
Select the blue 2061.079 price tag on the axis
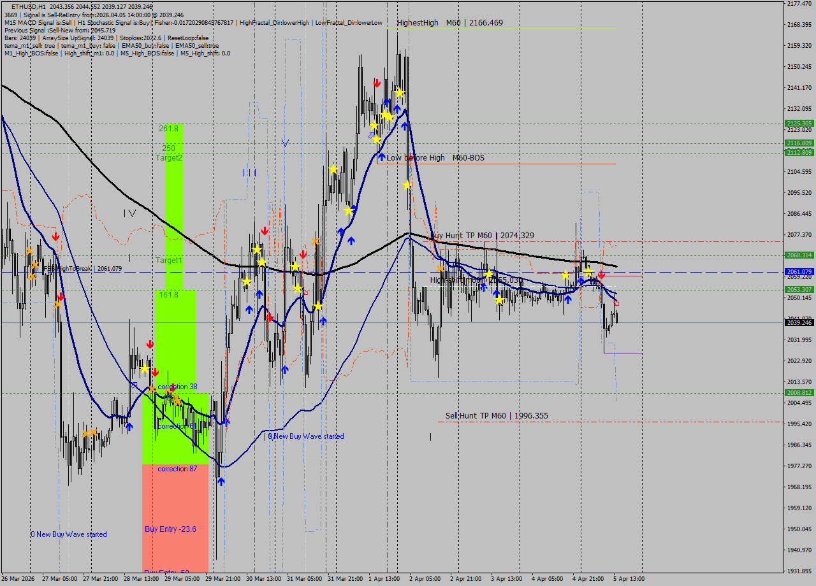799,271
